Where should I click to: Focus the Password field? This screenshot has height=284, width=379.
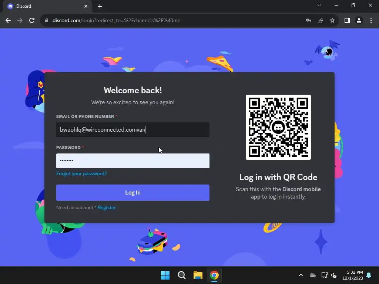(133, 161)
